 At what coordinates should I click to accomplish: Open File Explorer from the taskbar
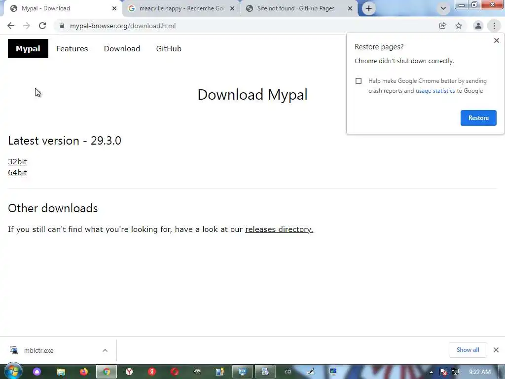coord(61,372)
